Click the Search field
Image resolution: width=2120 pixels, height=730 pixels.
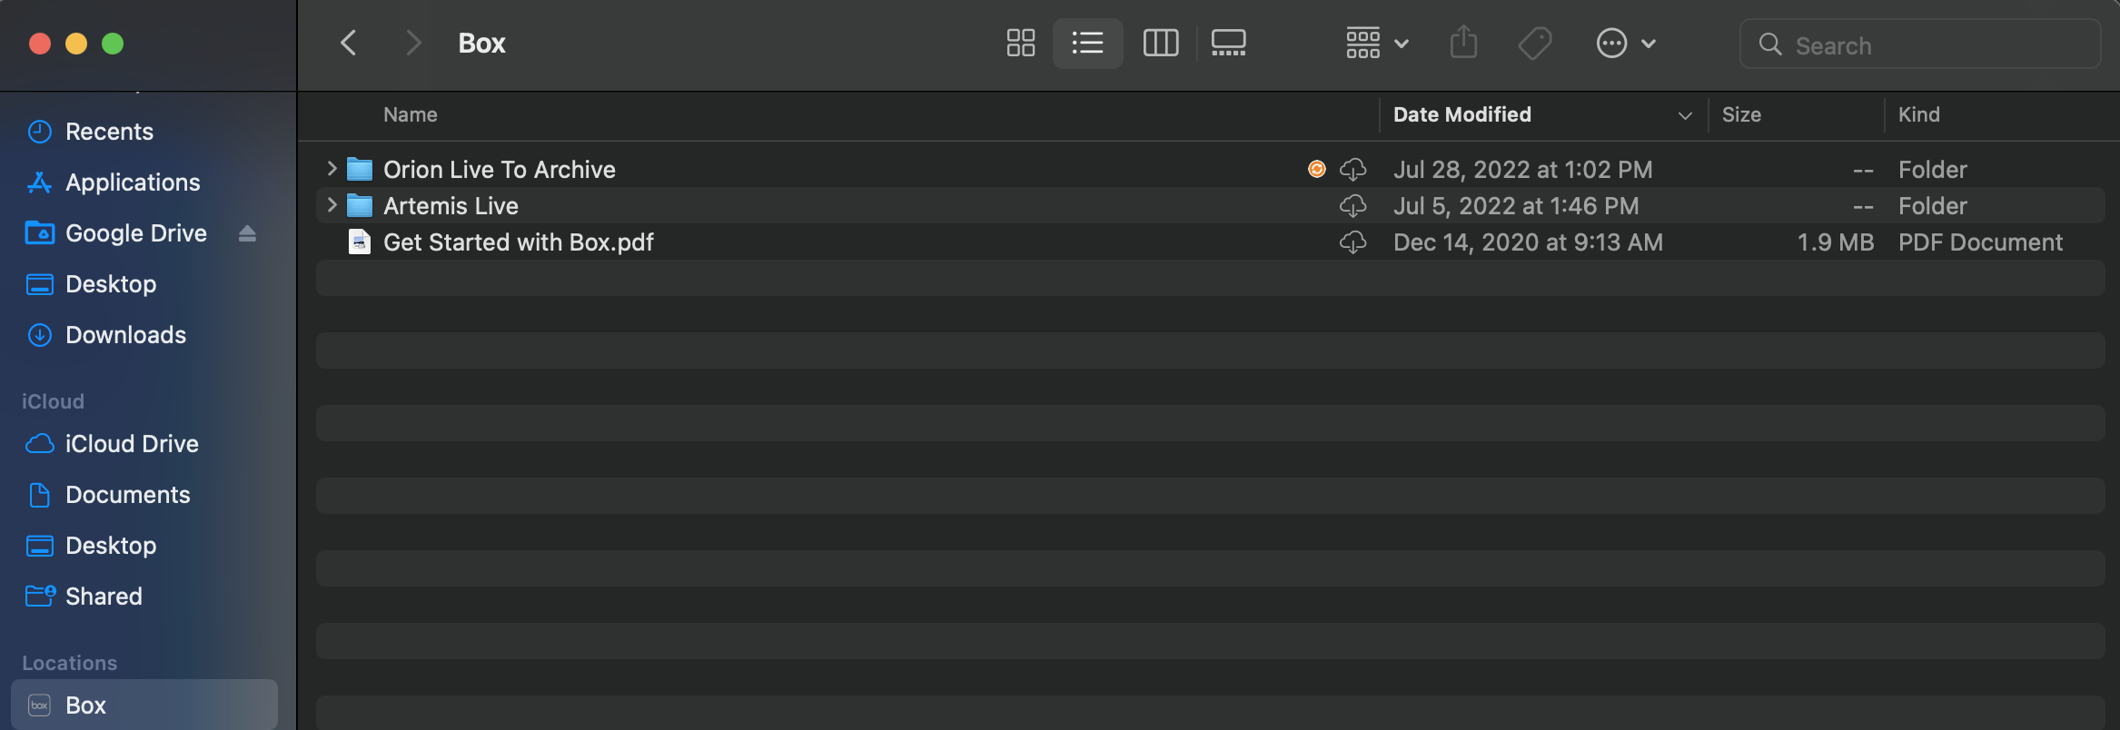1920,44
